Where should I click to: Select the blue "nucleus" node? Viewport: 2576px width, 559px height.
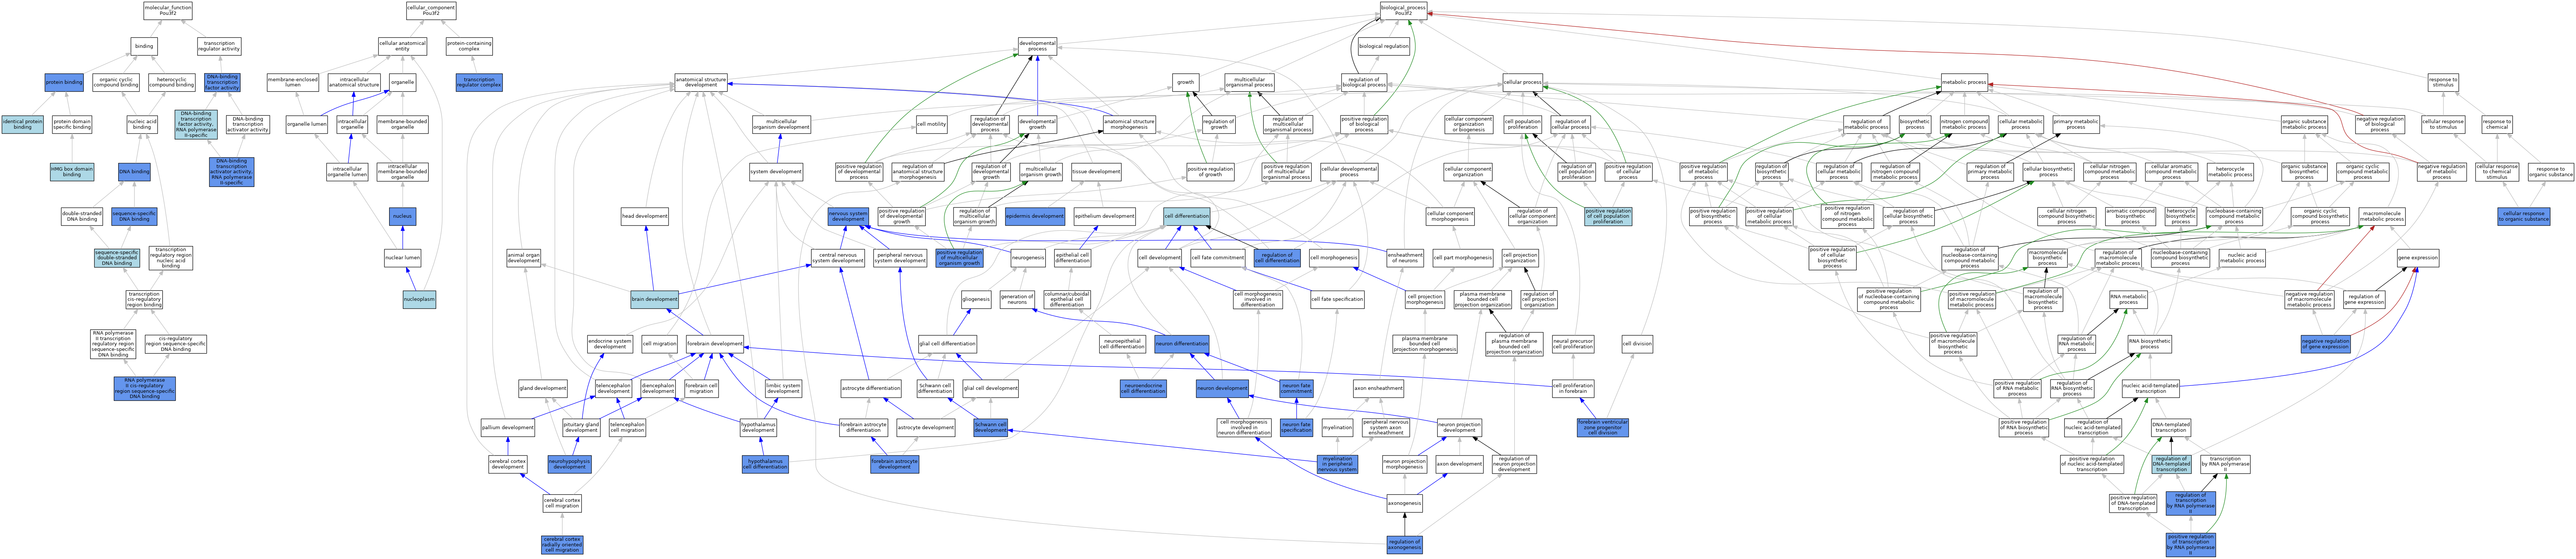pos(402,216)
